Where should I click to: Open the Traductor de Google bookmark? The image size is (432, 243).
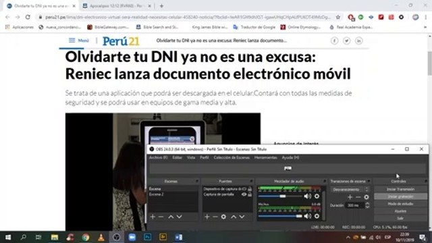[x=254, y=27]
